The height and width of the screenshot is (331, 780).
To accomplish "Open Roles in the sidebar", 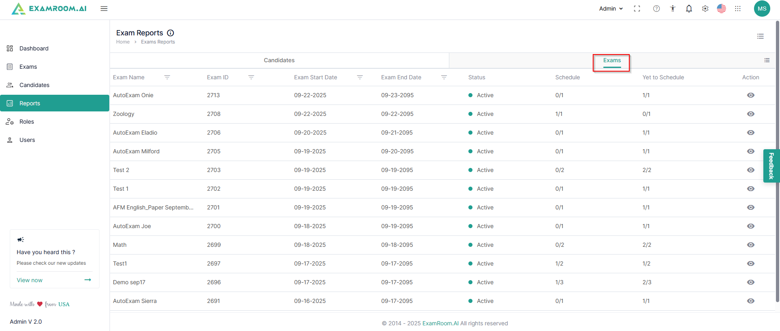I will pos(55,122).
